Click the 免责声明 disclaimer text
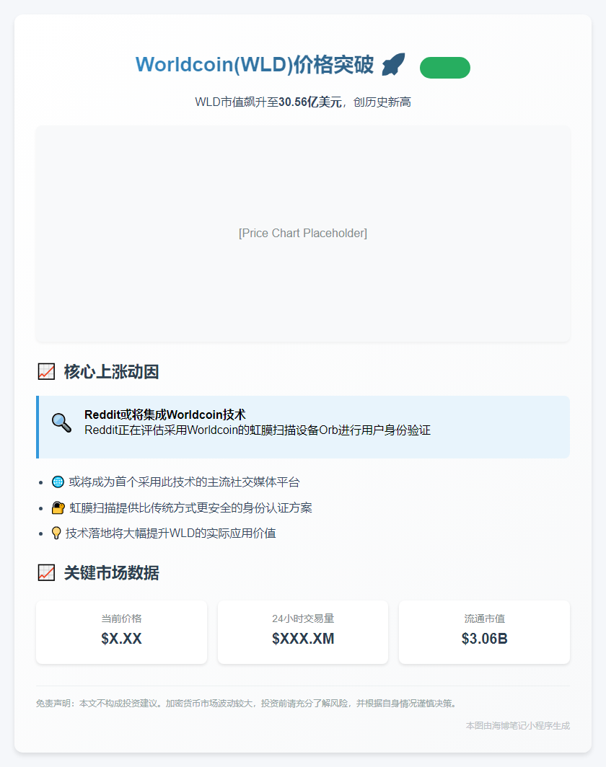The height and width of the screenshot is (767, 606). tap(246, 703)
